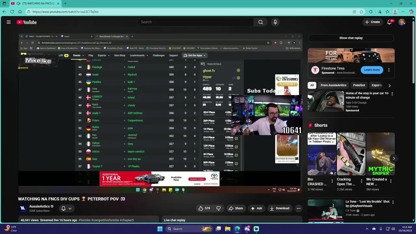Open the browser home button
Image resolution: width=416 pixels, height=234 pixels.
click(20, 12)
